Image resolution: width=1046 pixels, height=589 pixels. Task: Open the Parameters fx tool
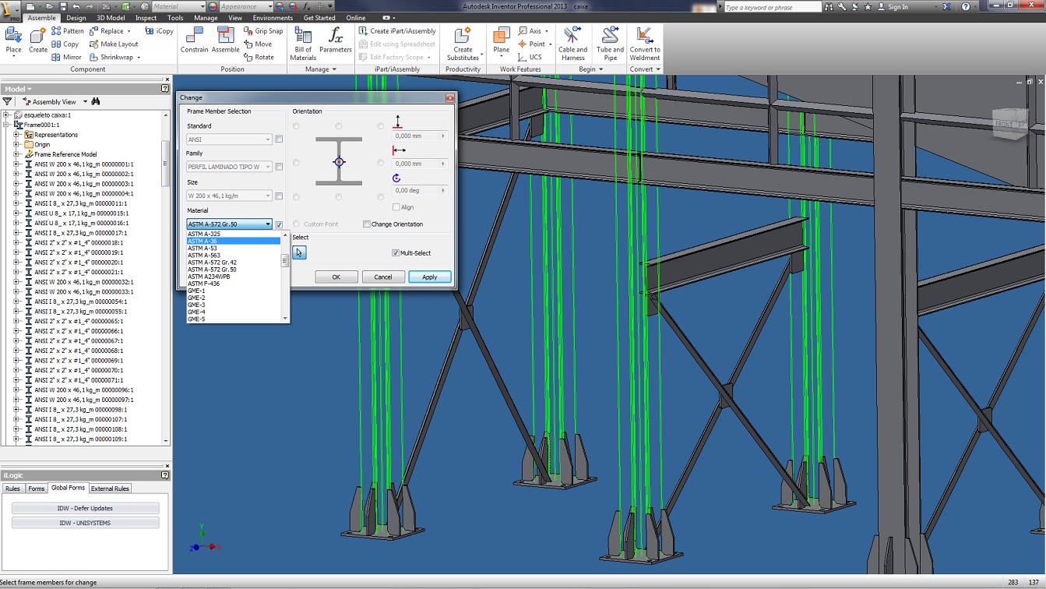[336, 41]
